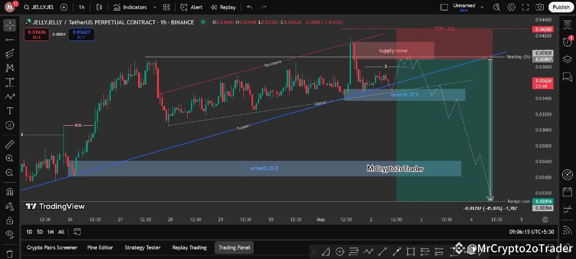This screenshot has width=576, height=259.
Task: Expand the layout manage dropdown arrow
Action: [483, 7]
